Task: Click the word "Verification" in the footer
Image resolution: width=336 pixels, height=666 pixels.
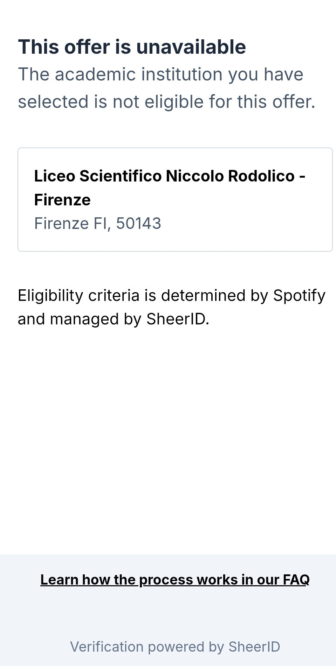Action: click(x=107, y=647)
